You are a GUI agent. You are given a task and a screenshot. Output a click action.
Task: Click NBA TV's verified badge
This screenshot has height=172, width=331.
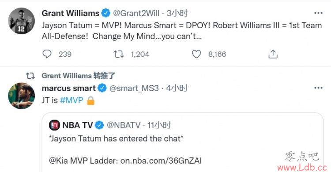click(99, 125)
